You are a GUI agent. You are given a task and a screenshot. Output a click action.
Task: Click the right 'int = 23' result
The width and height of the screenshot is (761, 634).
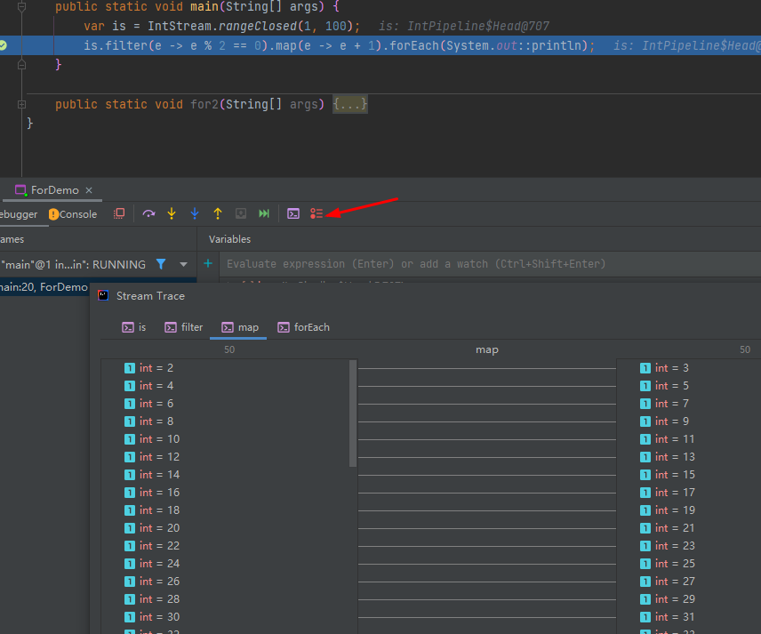point(668,546)
